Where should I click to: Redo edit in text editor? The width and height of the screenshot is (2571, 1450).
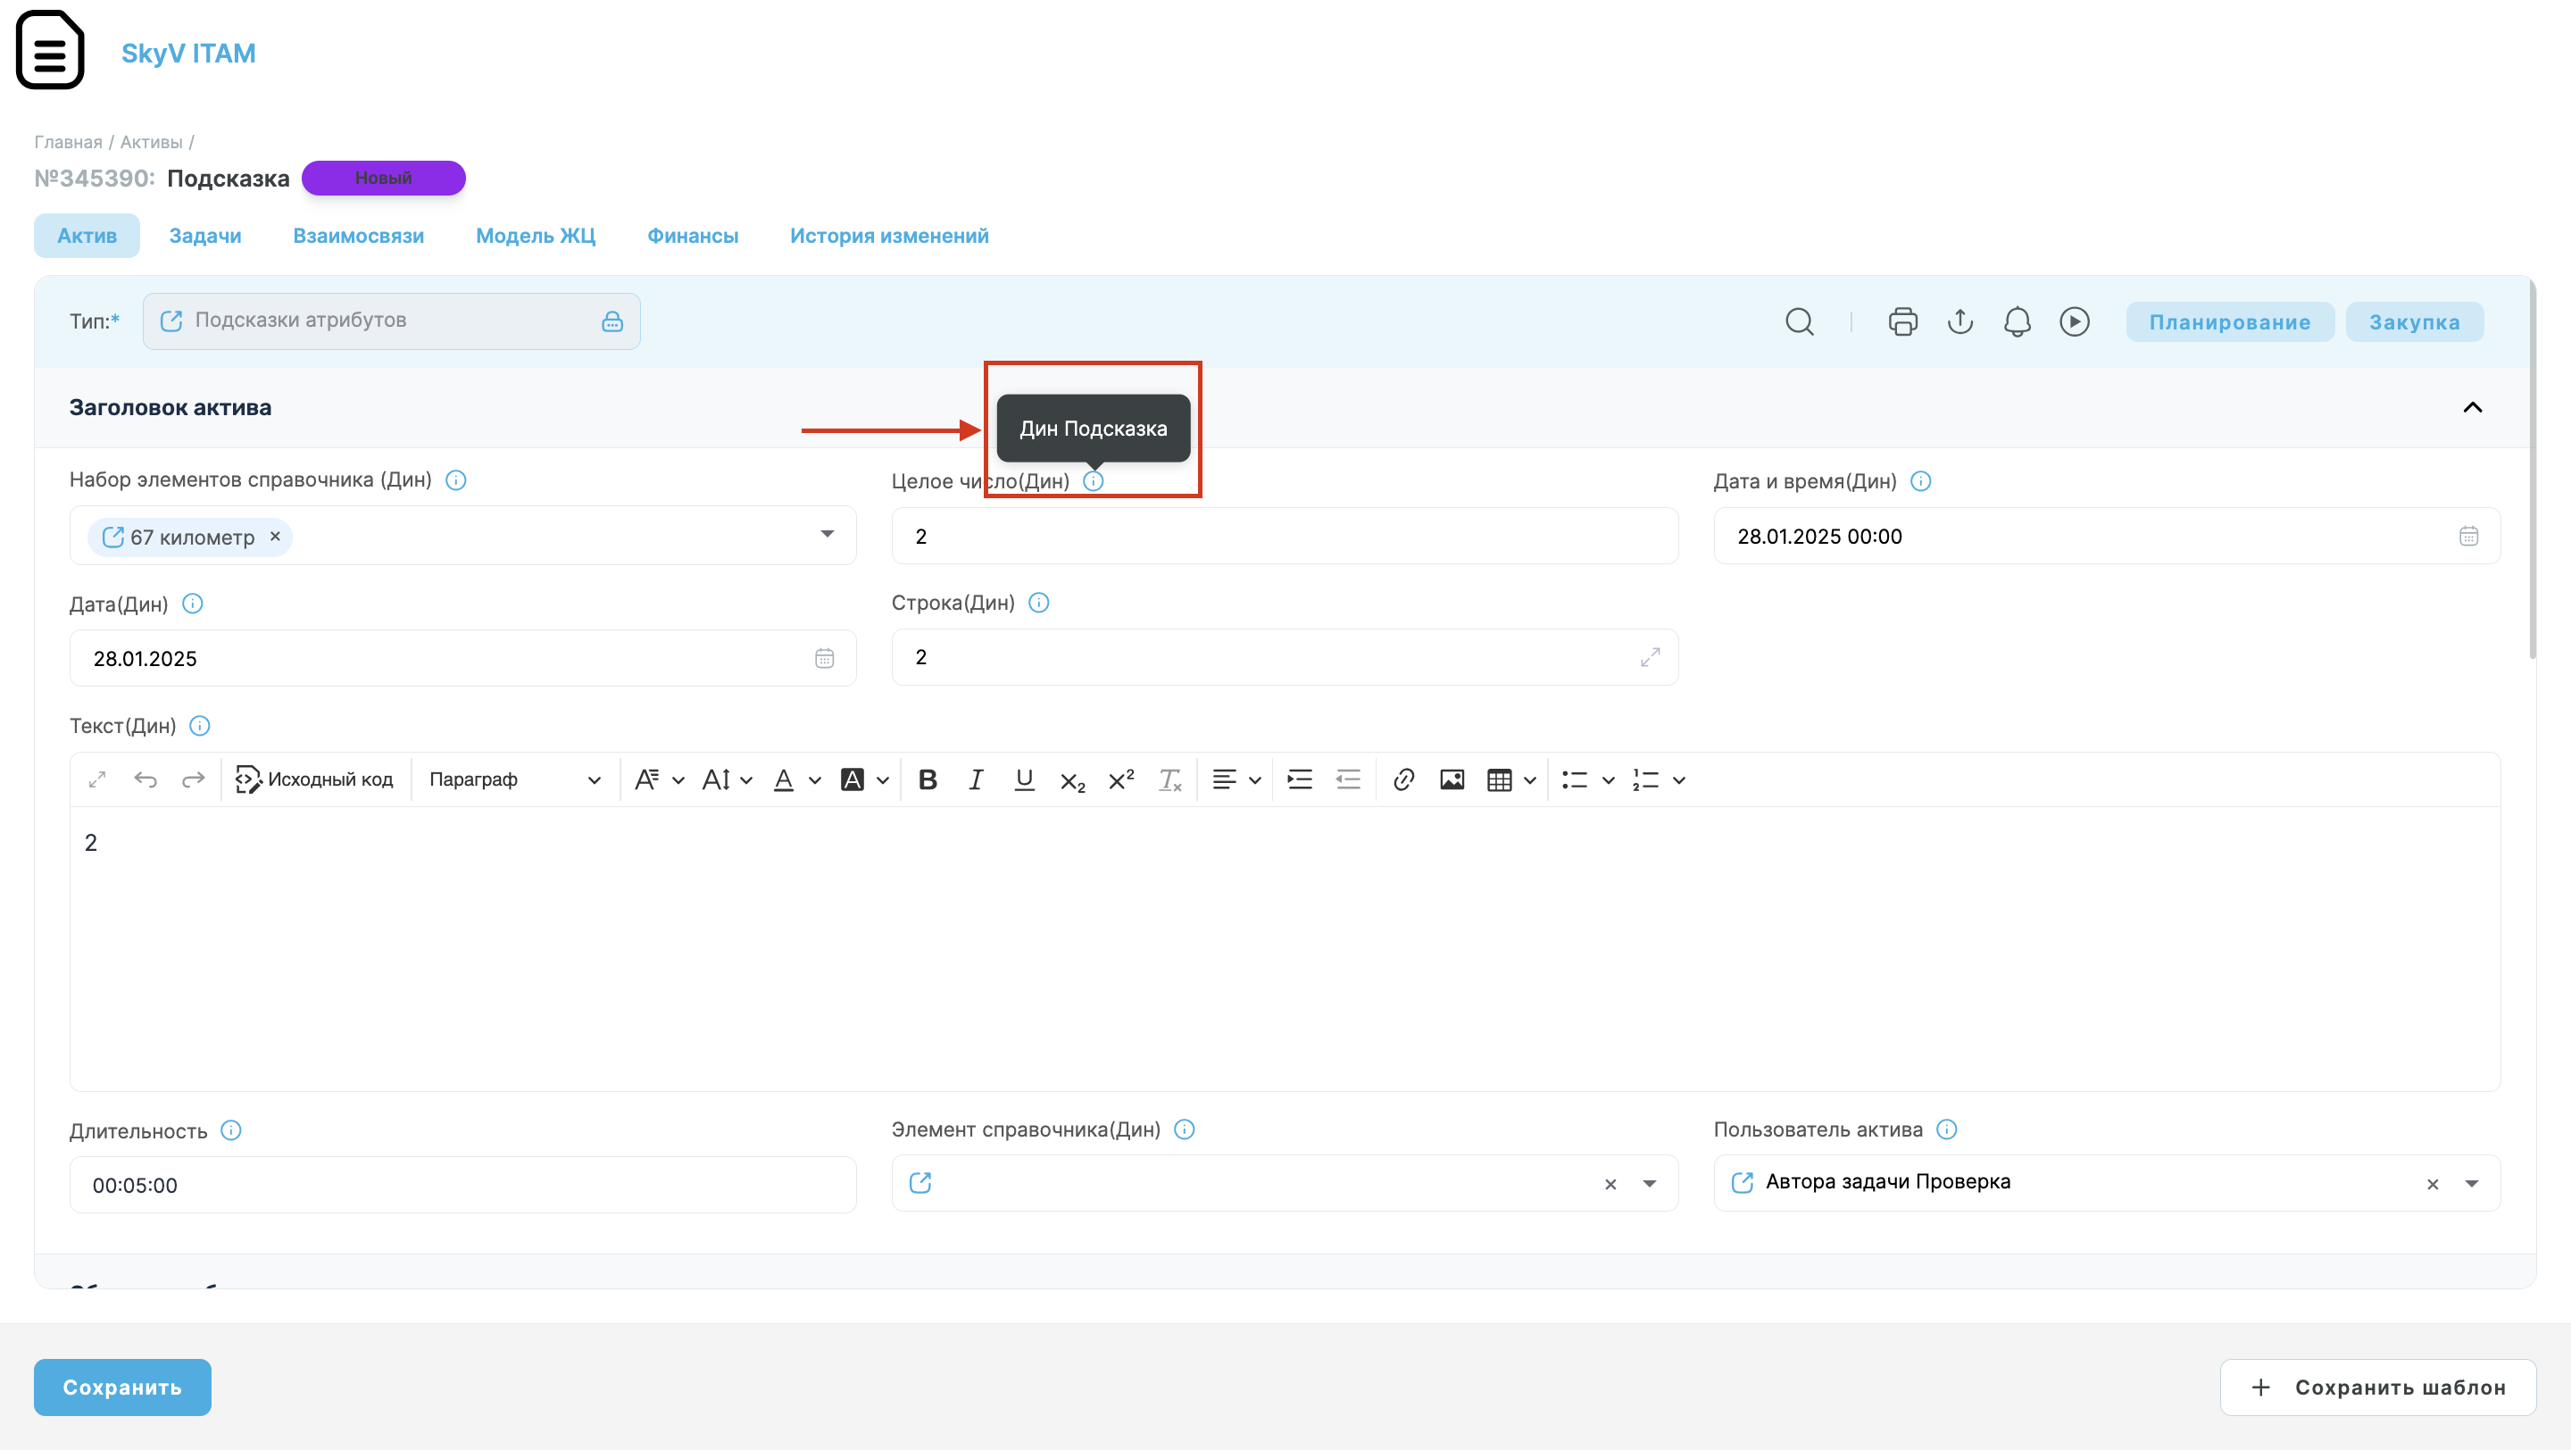click(194, 779)
